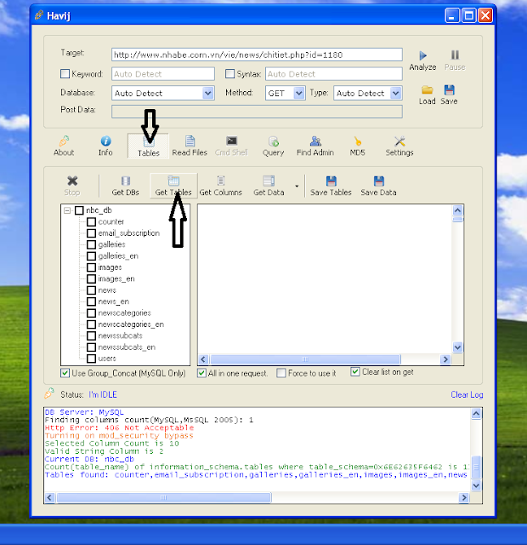This screenshot has width=527, height=545.
Task: Click the Get Columns toolbar icon
Action: click(x=221, y=181)
